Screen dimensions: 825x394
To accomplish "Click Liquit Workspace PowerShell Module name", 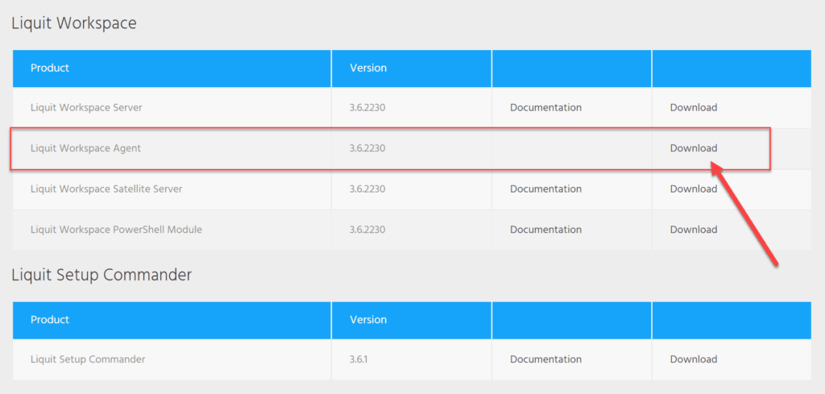I will pos(116,230).
